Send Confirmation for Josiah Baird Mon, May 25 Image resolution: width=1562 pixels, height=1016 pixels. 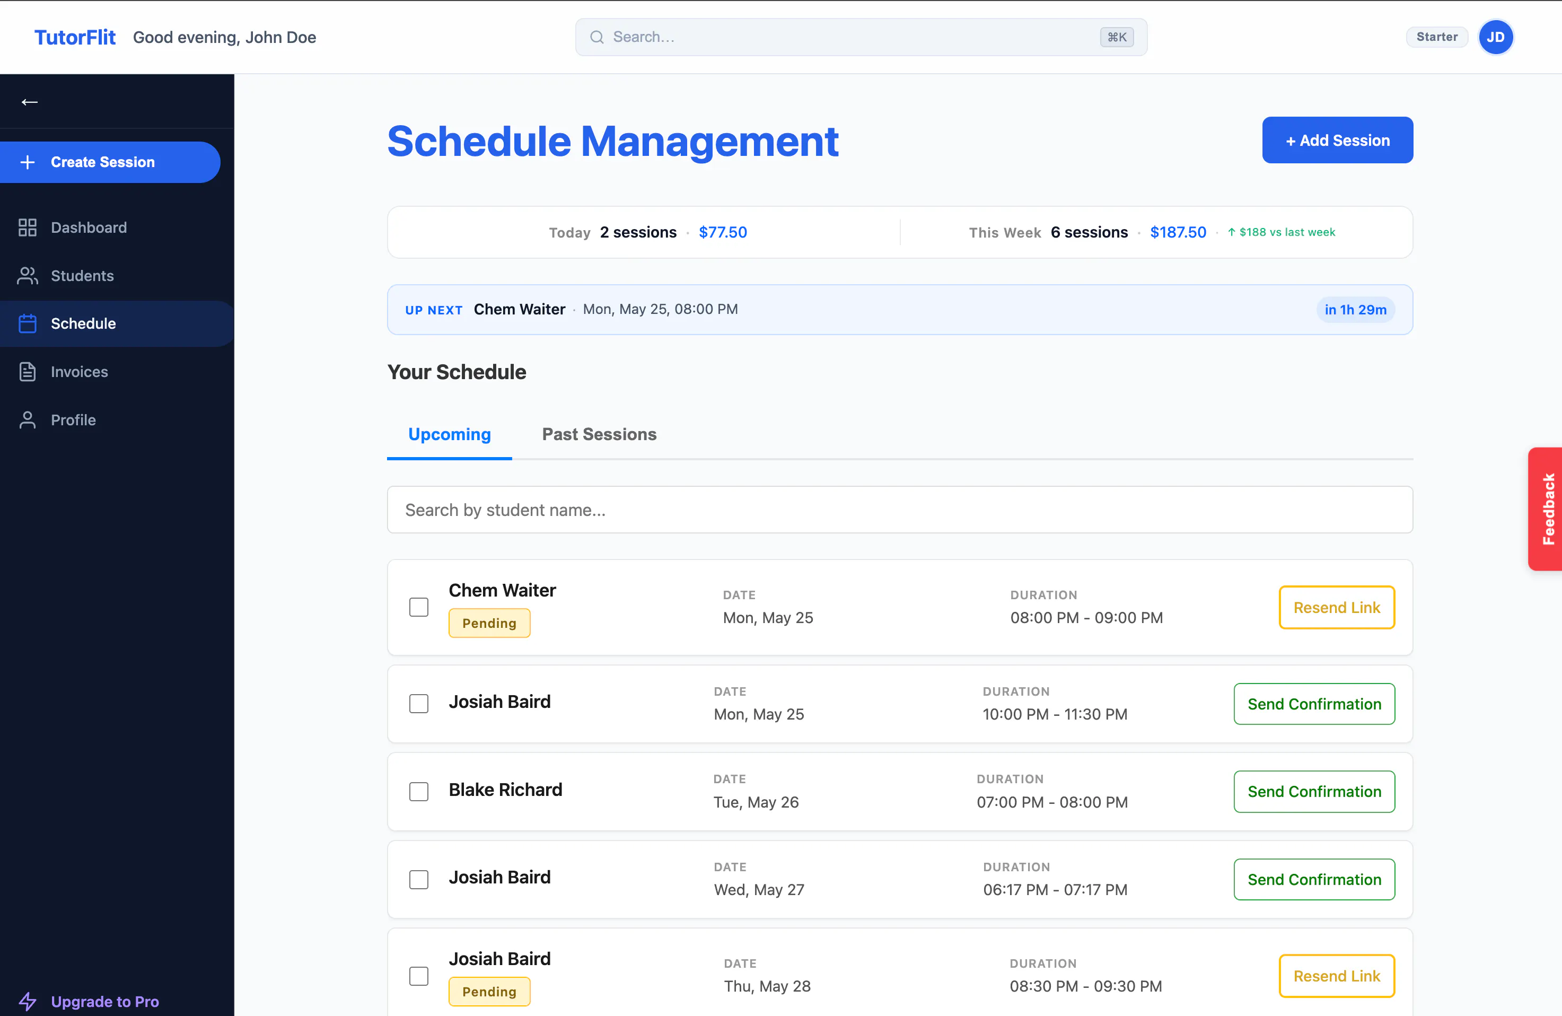(1314, 704)
